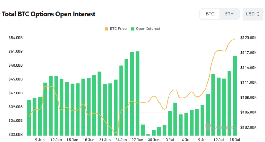This screenshot has height=142, width=265.
Task: Click the $120.00K right axis label
Action: click(x=248, y=38)
